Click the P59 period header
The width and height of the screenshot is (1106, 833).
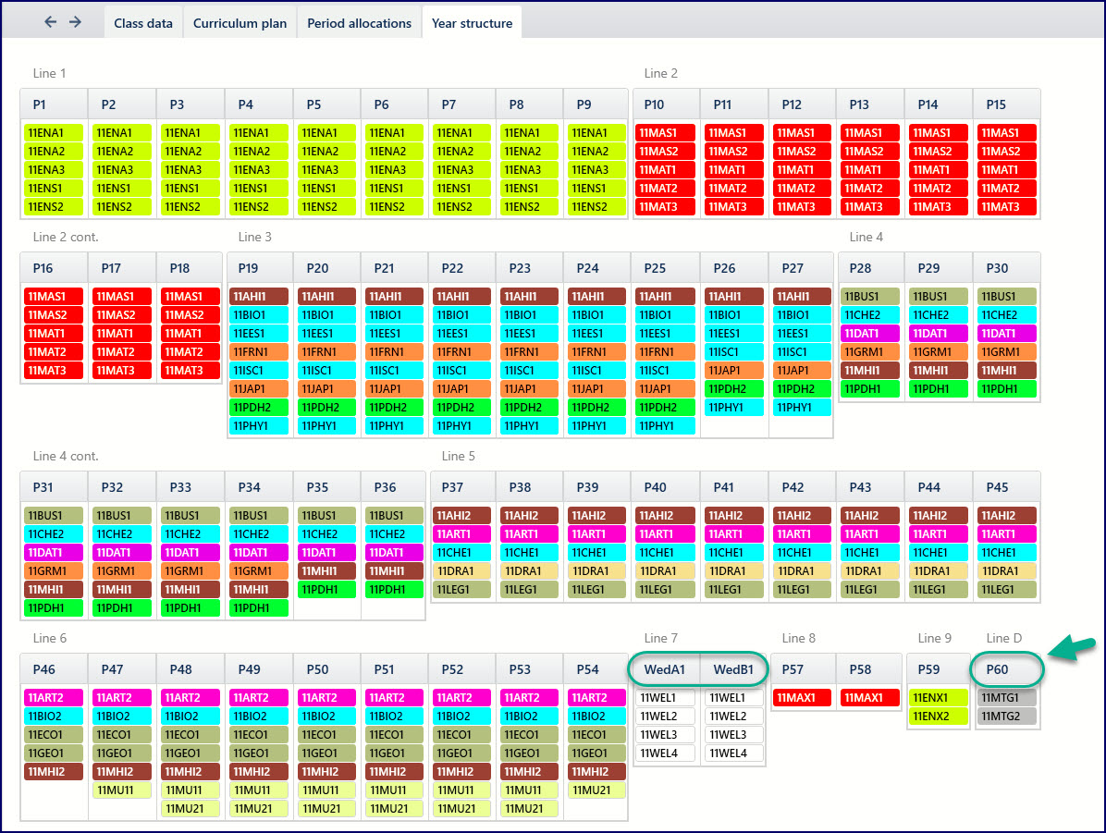[939, 669]
